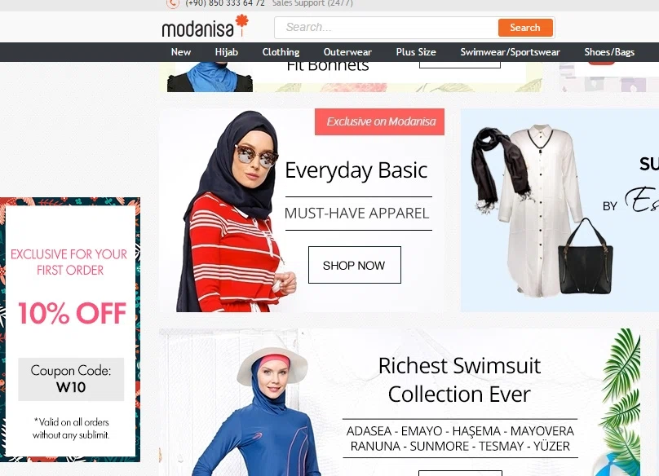Open the Fit Bonnets banner
The image size is (659, 476).
(x=351, y=77)
